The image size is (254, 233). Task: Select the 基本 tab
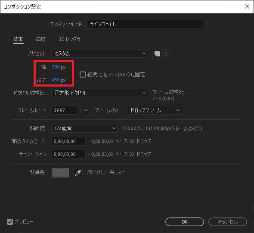tap(18, 39)
